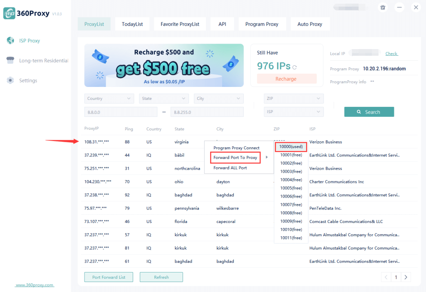Click page number 1 in pagination

[x=396, y=277]
